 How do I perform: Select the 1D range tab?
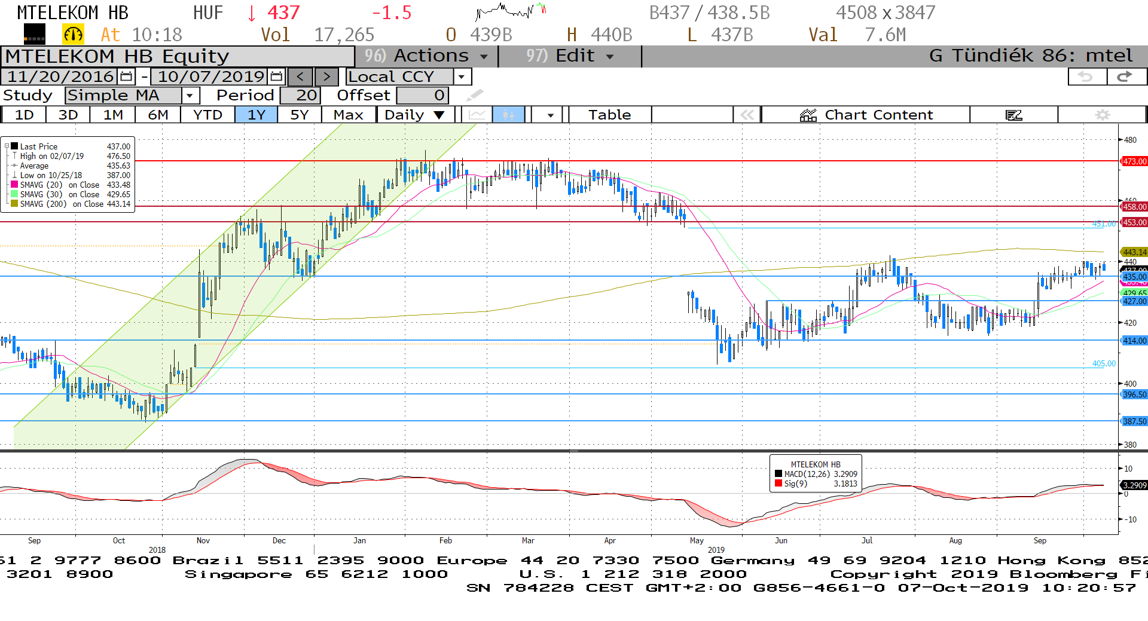[24, 115]
